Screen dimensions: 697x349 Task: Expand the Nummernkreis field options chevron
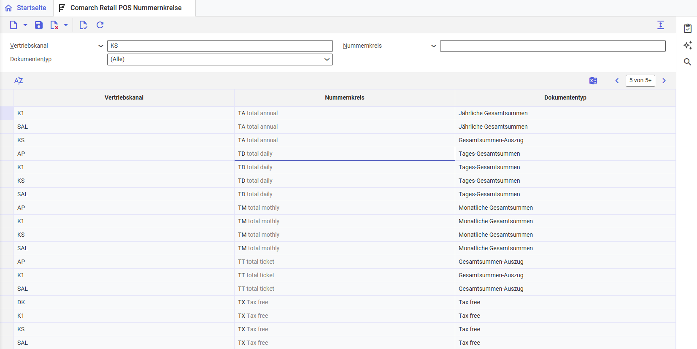[434, 46]
